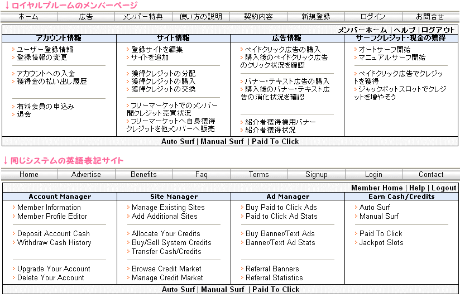Screen dimensions: 460x297
Task: Open the 広告 tab in Japanese navigation
Action: pyautogui.click(x=86, y=17)
